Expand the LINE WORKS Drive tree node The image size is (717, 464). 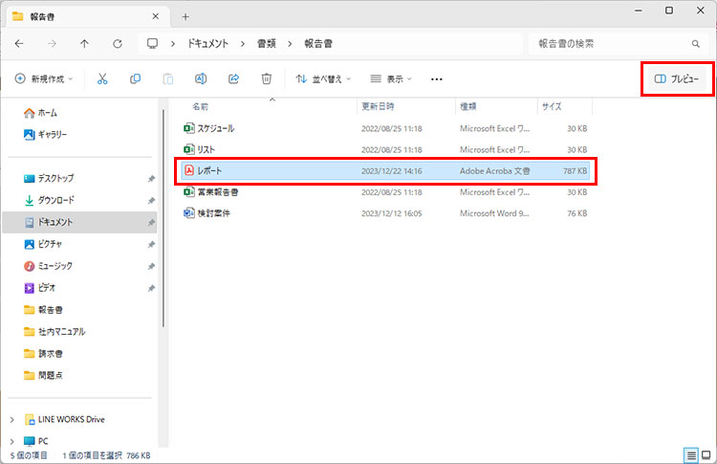tap(11, 419)
